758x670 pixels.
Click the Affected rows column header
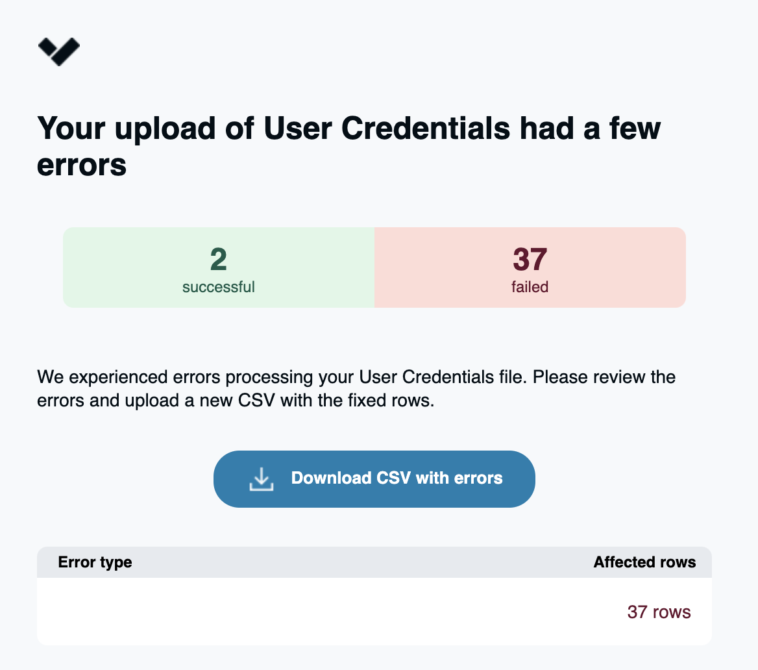coord(644,562)
